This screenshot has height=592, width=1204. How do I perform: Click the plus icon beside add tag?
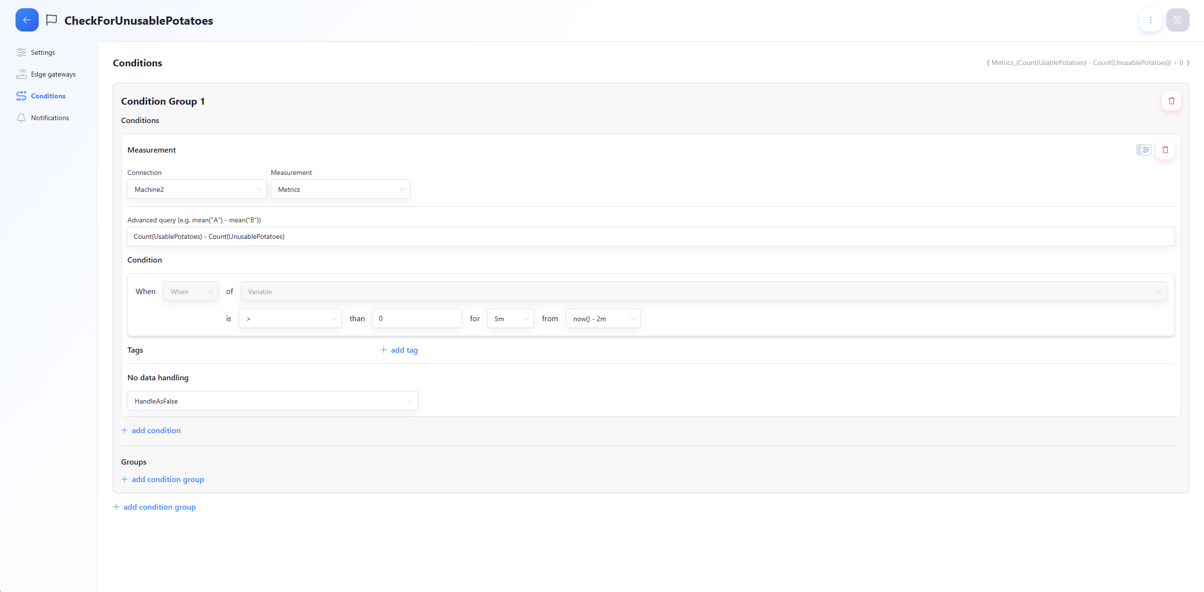tap(384, 350)
